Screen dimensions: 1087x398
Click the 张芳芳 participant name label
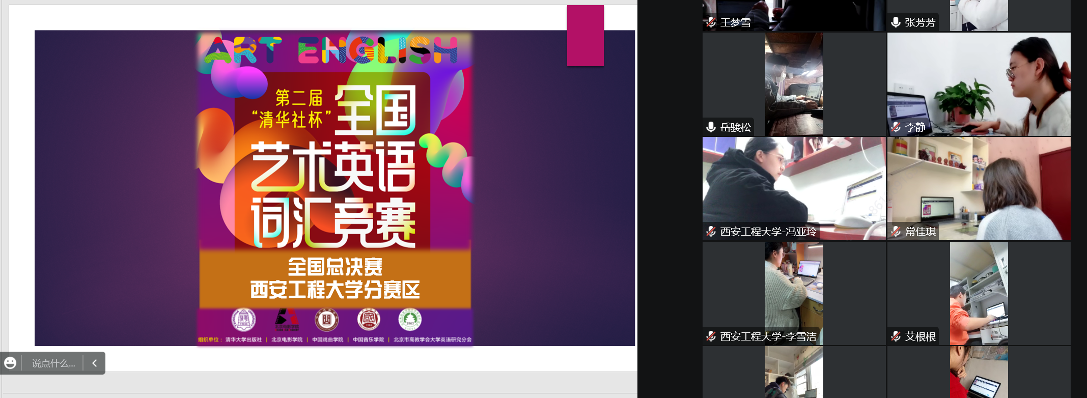point(920,22)
